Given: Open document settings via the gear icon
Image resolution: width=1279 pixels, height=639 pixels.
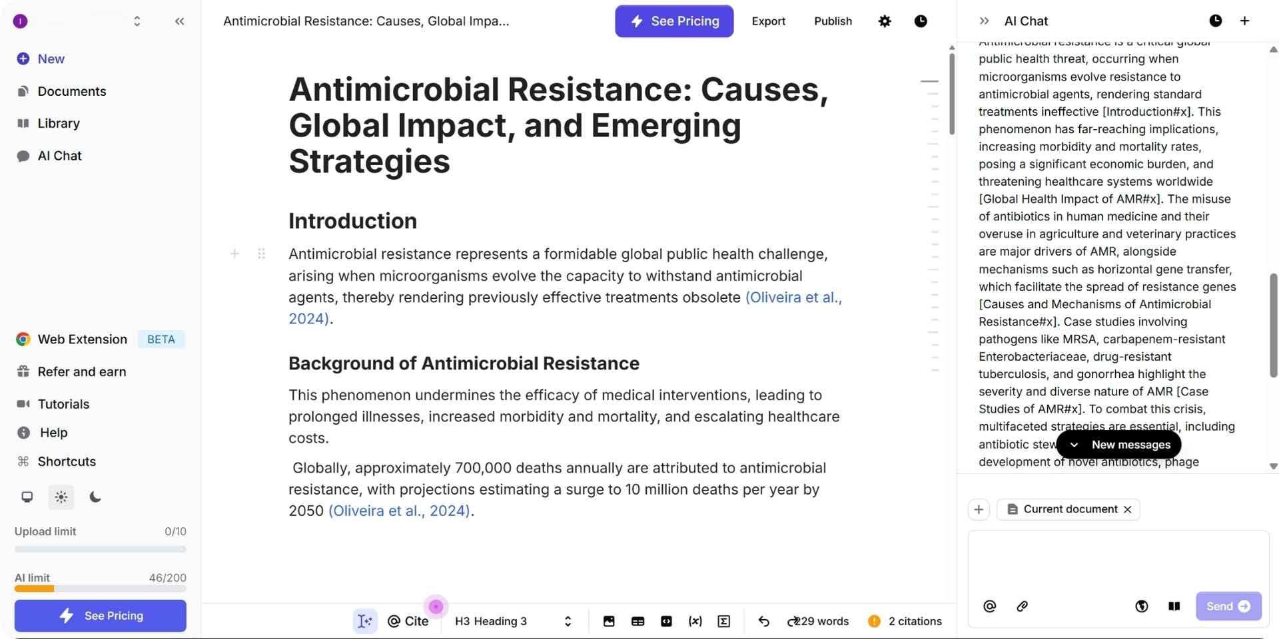Looking at the screenshot, I should point(885,21).
